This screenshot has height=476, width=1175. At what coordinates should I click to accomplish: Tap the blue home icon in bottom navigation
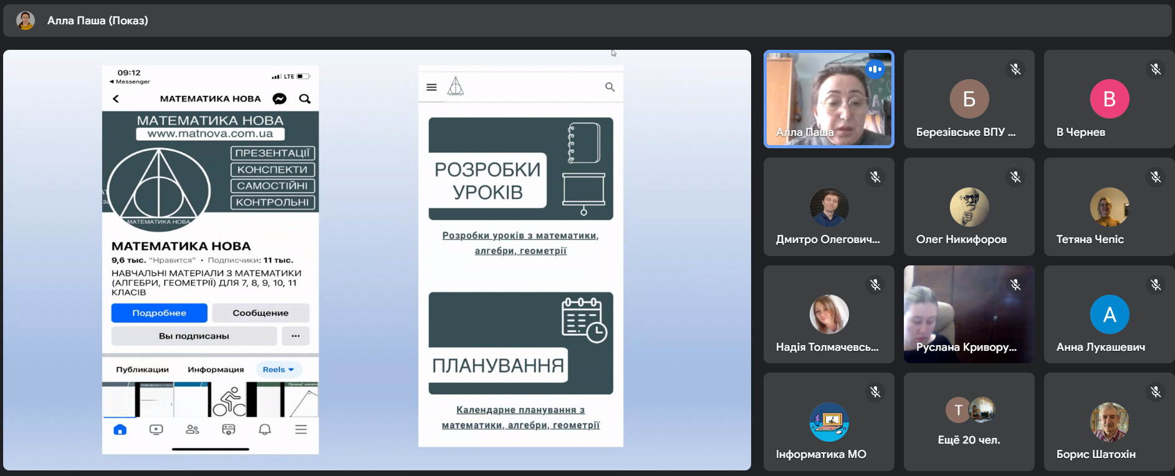click(x=120, y=429)
